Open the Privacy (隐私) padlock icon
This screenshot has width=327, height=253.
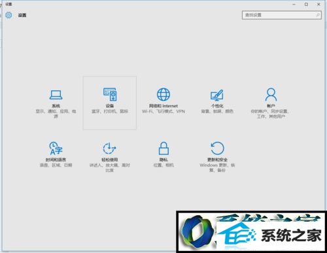coord(163,148)
